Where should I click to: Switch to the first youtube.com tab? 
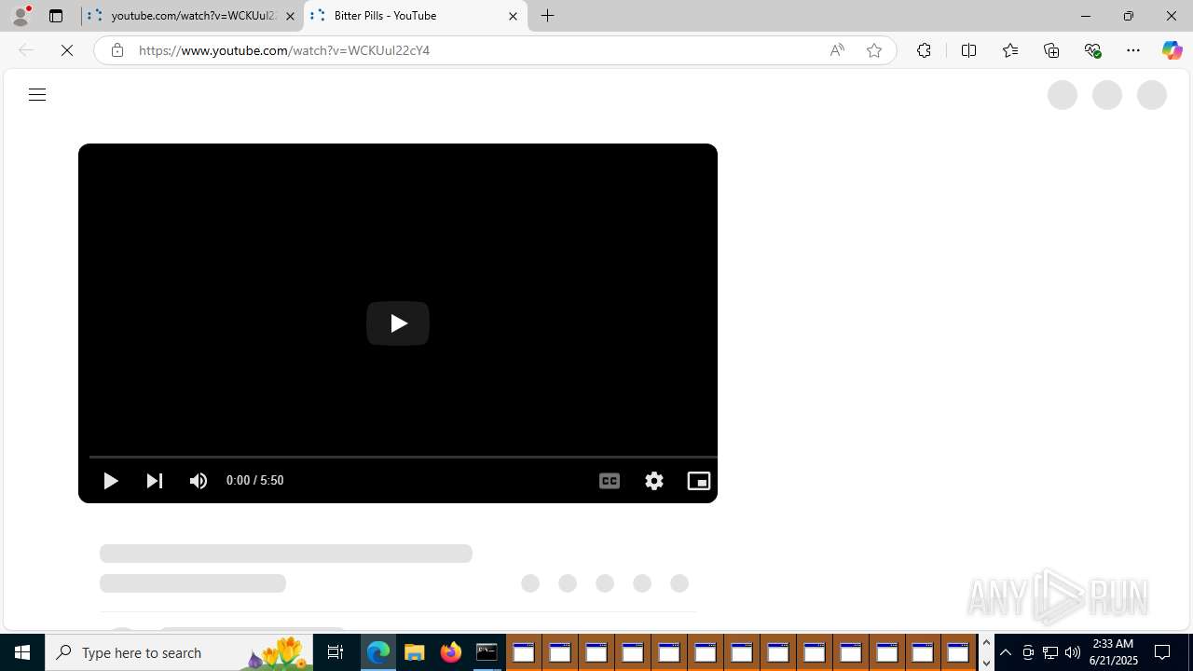point(191,16)
